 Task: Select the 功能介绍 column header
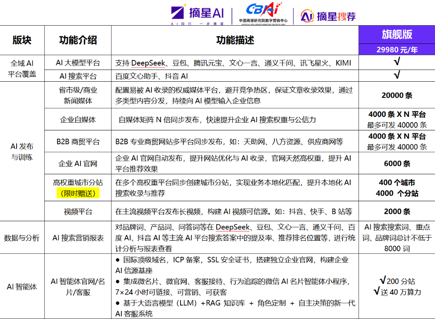coord(78,40)
